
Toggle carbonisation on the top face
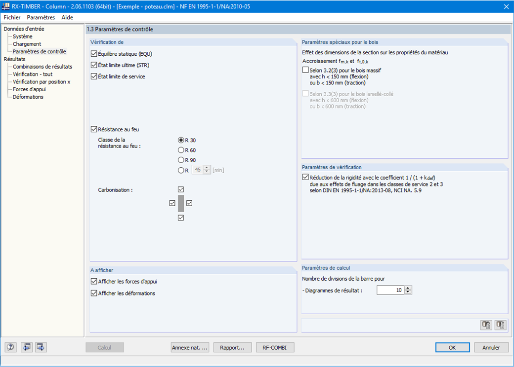coord(181,189)
